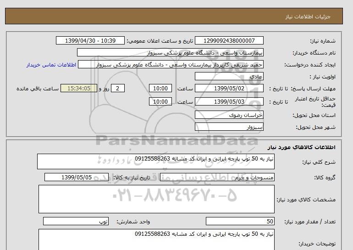Click the response deadline date 1399/05/02
The height and width of the screenshot is (250, 353).
(x=229, y=88)
